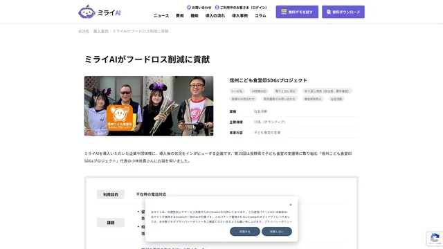
Task: Click the 信州こども食堂印SDGsプロジェクト title
Action: pyautogui.click(x=268, y=80)
